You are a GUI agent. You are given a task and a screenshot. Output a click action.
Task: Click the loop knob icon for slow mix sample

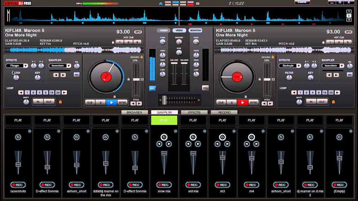click(164, 137)
